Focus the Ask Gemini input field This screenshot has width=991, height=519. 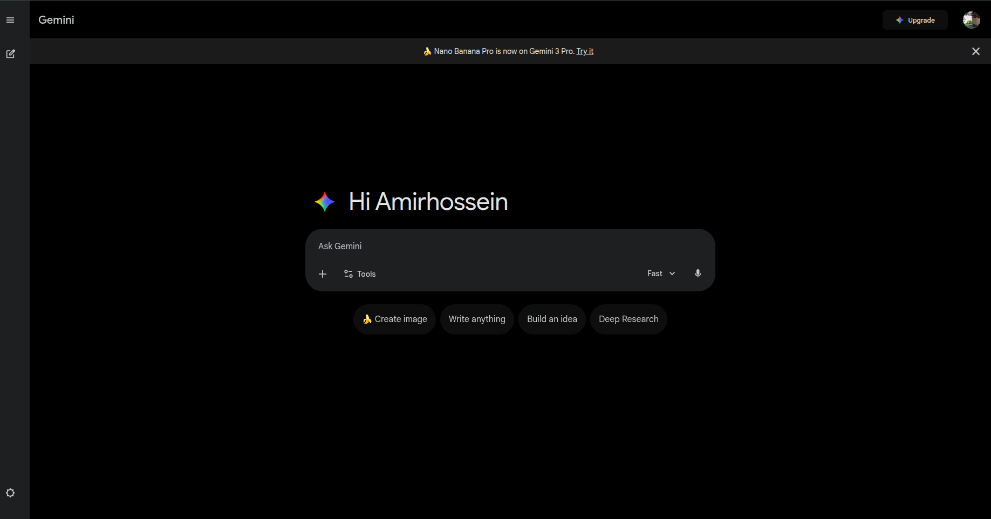(486, 246)
